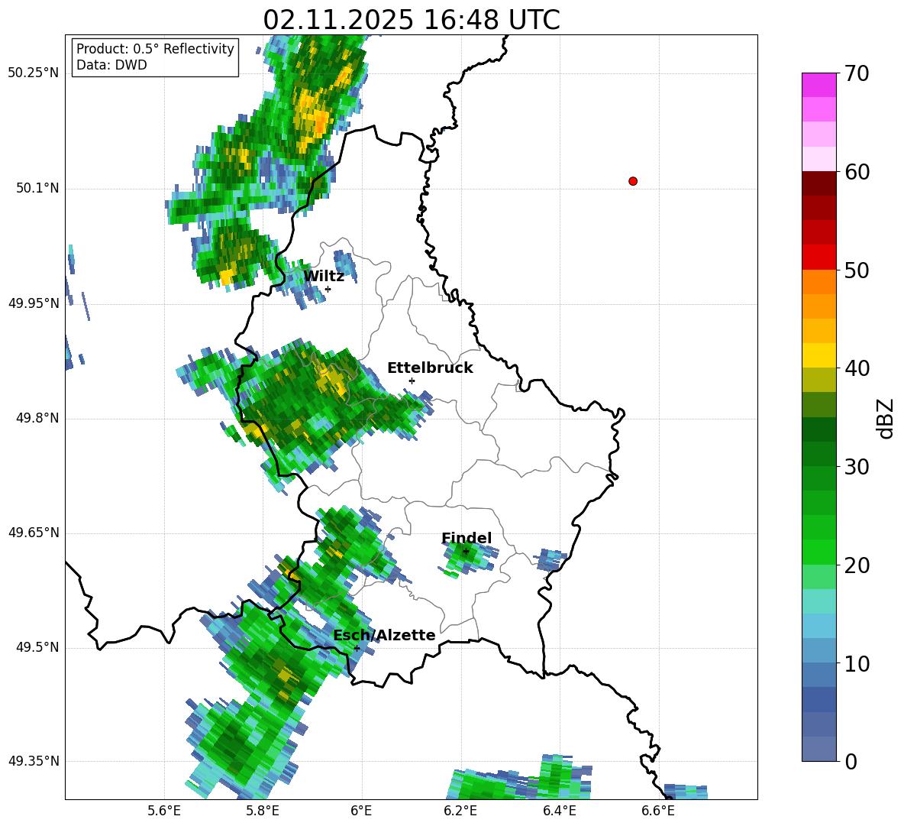Click the Ettelbruck station cross marker
This screenshot has width=904, height=826.
[412, 381]
